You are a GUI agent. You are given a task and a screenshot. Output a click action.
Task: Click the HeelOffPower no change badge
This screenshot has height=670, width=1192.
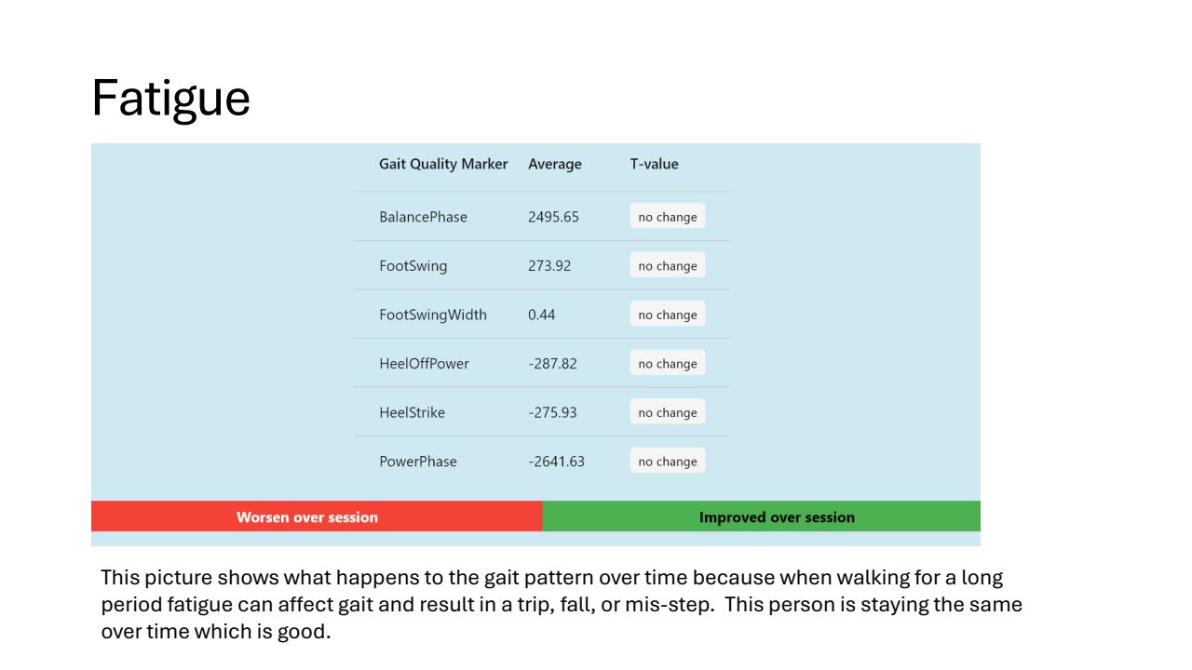point(667,364)
